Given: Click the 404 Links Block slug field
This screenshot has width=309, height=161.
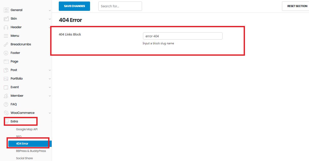Looking at the screenshot, I should click(183, 36).
